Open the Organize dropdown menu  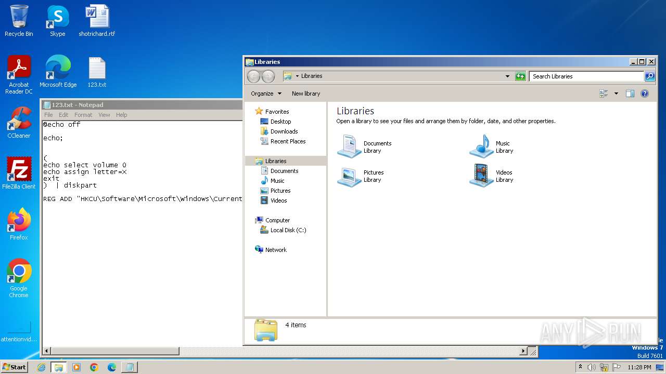coord(266,94)
